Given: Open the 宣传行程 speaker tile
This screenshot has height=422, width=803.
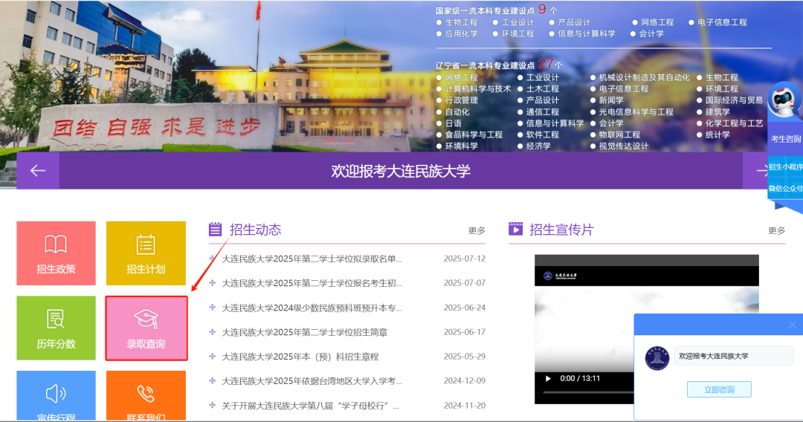Looking at the screenshot, I should pos(56,396).
